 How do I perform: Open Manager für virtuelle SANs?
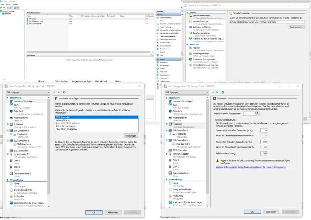169,33
